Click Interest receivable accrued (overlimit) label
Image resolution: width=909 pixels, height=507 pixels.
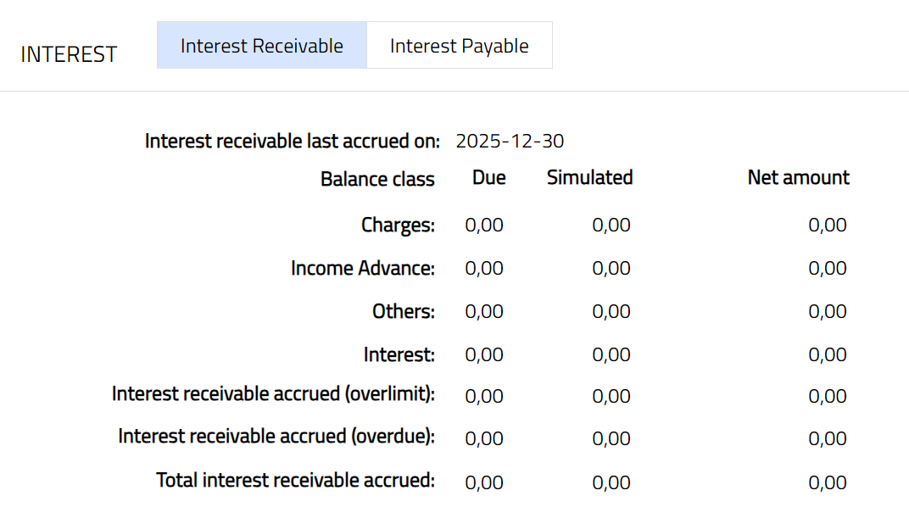pyautogui.click(x=273, y=393)
